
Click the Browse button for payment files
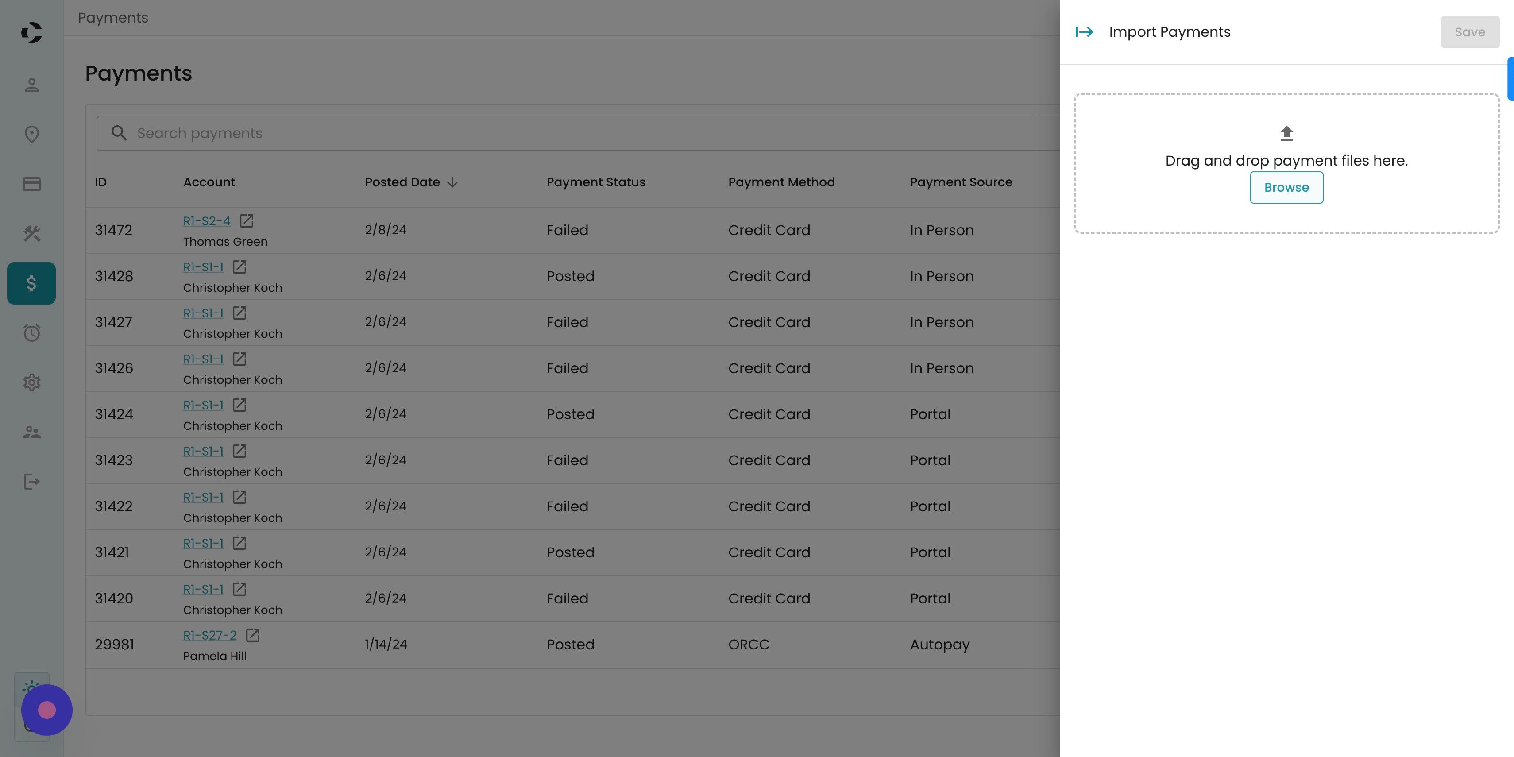point(1286,188)
